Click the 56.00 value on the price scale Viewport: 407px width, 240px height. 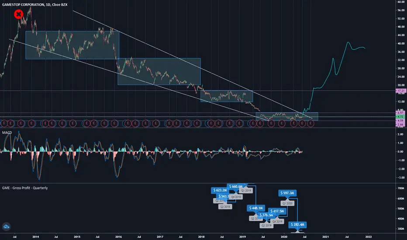click(401, 10)
